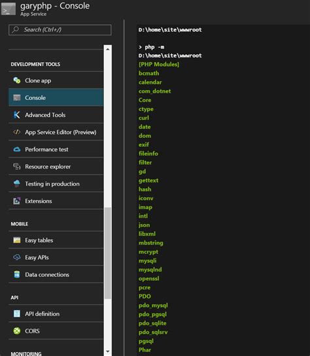The width and height of the screenshot is (310, 356).
Task: Click 'pdo_mysql' module line
Action: click(x=153, y=305)
